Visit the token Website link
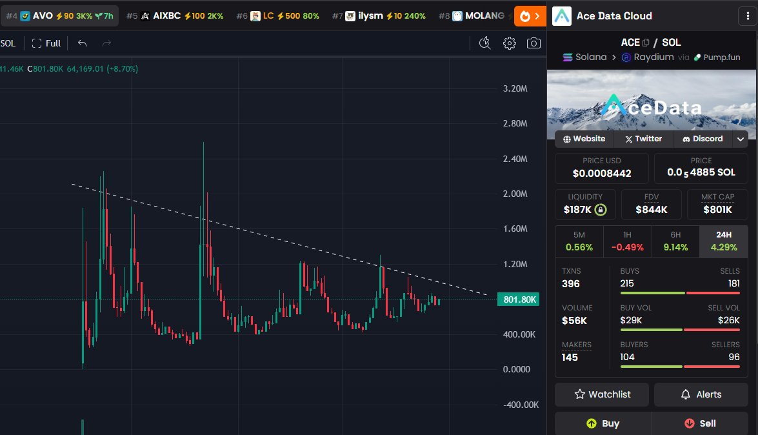 (x=584, y=139)
